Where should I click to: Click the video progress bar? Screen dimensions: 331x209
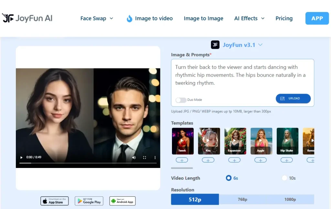point(88,163)
